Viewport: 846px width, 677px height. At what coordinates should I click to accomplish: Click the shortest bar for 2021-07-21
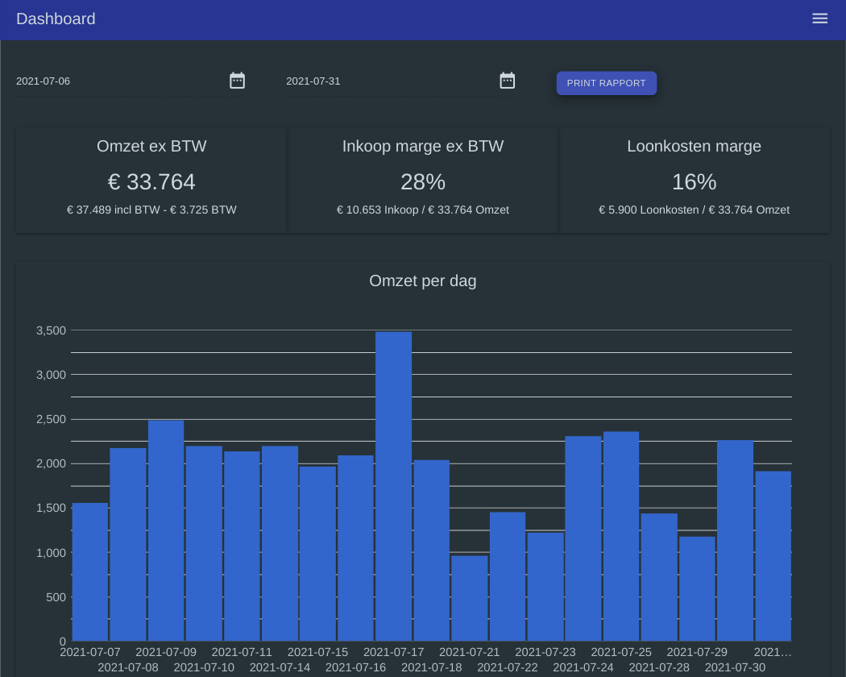tap(469, 596)
